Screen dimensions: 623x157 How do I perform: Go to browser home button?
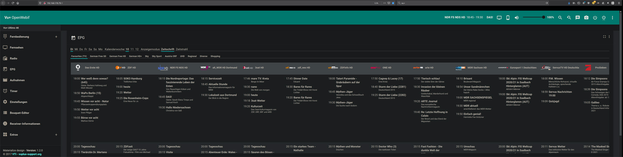18,3
